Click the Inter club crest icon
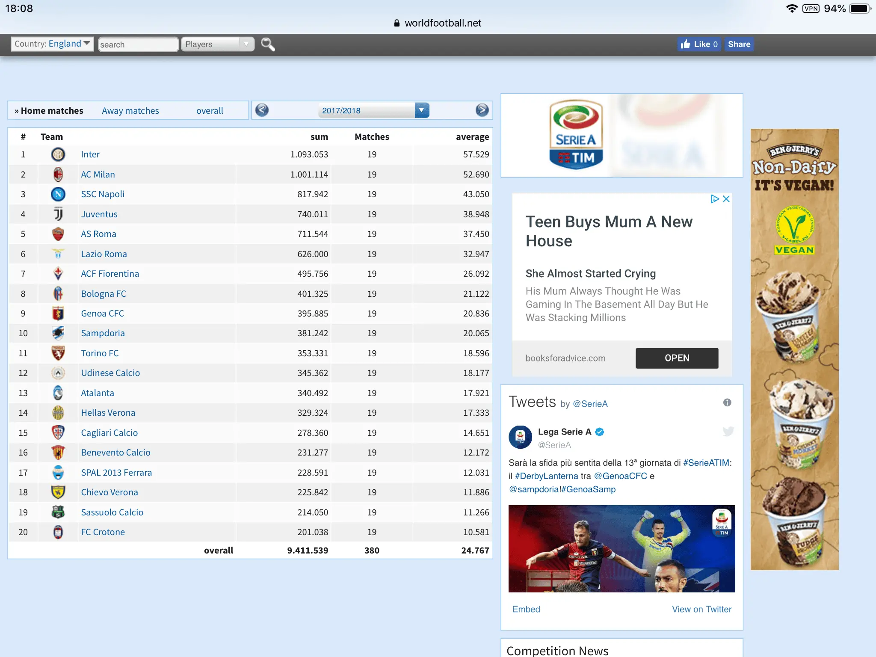 [x=58, y=154]
